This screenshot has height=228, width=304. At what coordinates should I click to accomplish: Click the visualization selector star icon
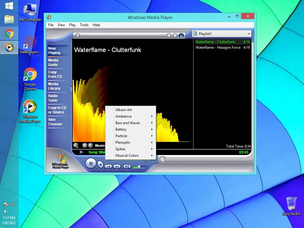(76, 145)
